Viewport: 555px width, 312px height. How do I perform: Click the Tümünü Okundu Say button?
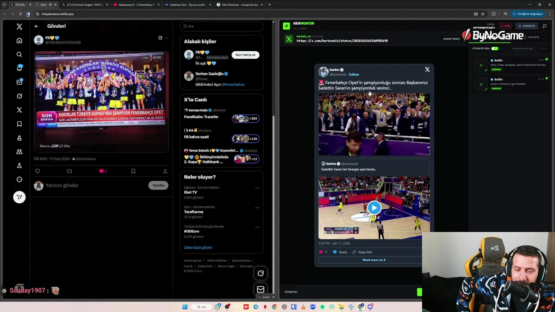click(x=522, y=49)
